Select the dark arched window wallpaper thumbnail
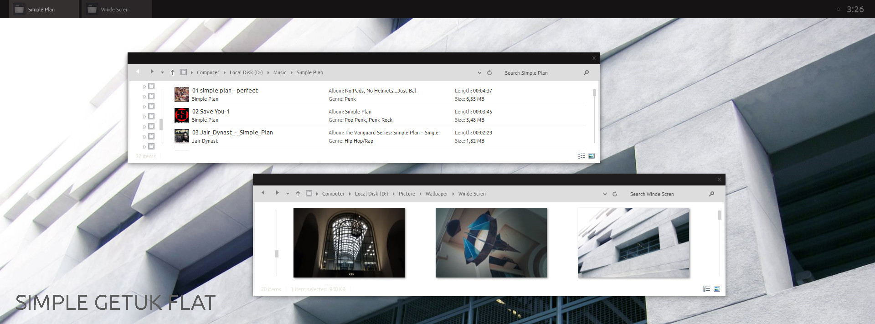Viewport: 875px width, 324px height. pyautogui.click(x=349, y=243)
